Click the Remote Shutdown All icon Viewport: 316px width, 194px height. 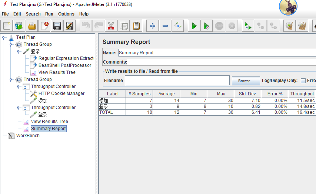pos(273,26)
